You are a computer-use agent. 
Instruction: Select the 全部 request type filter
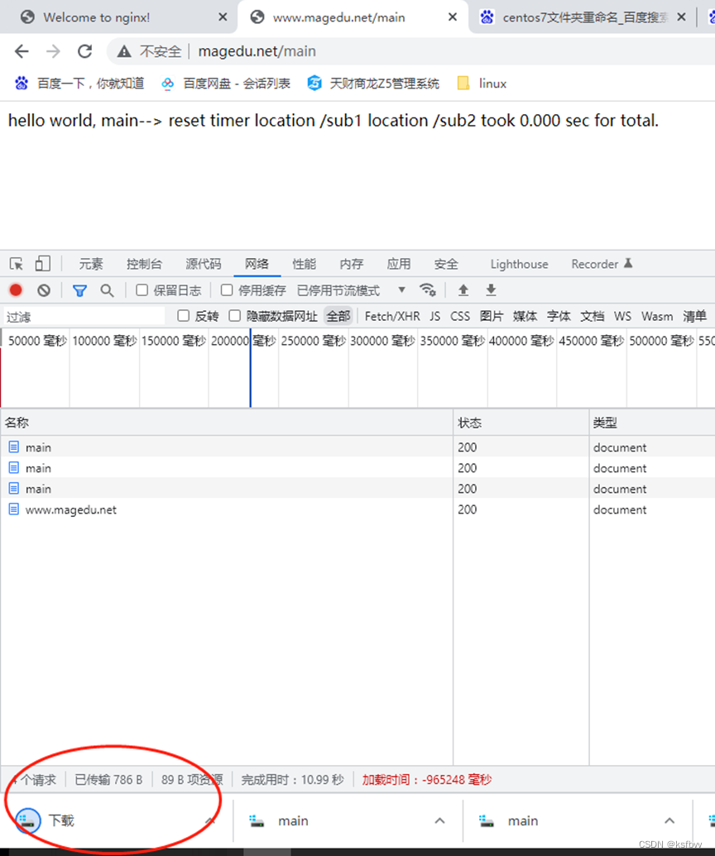[338, 316]
